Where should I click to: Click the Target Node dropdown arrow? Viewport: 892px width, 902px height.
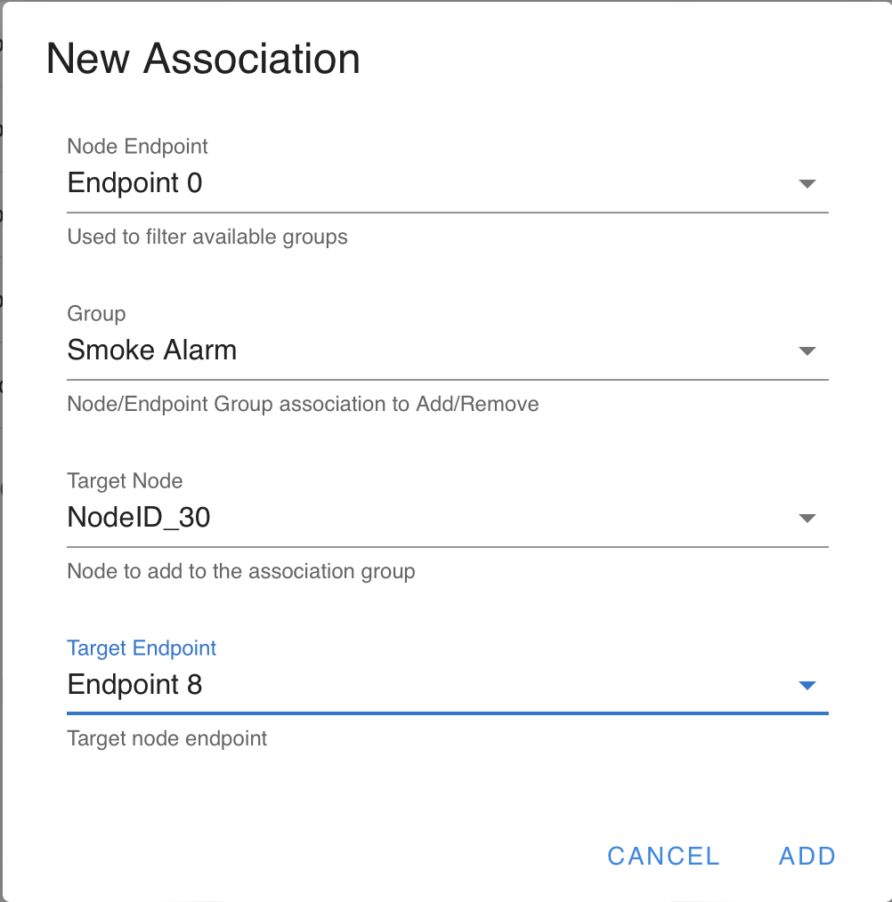(x=807, y=519)
